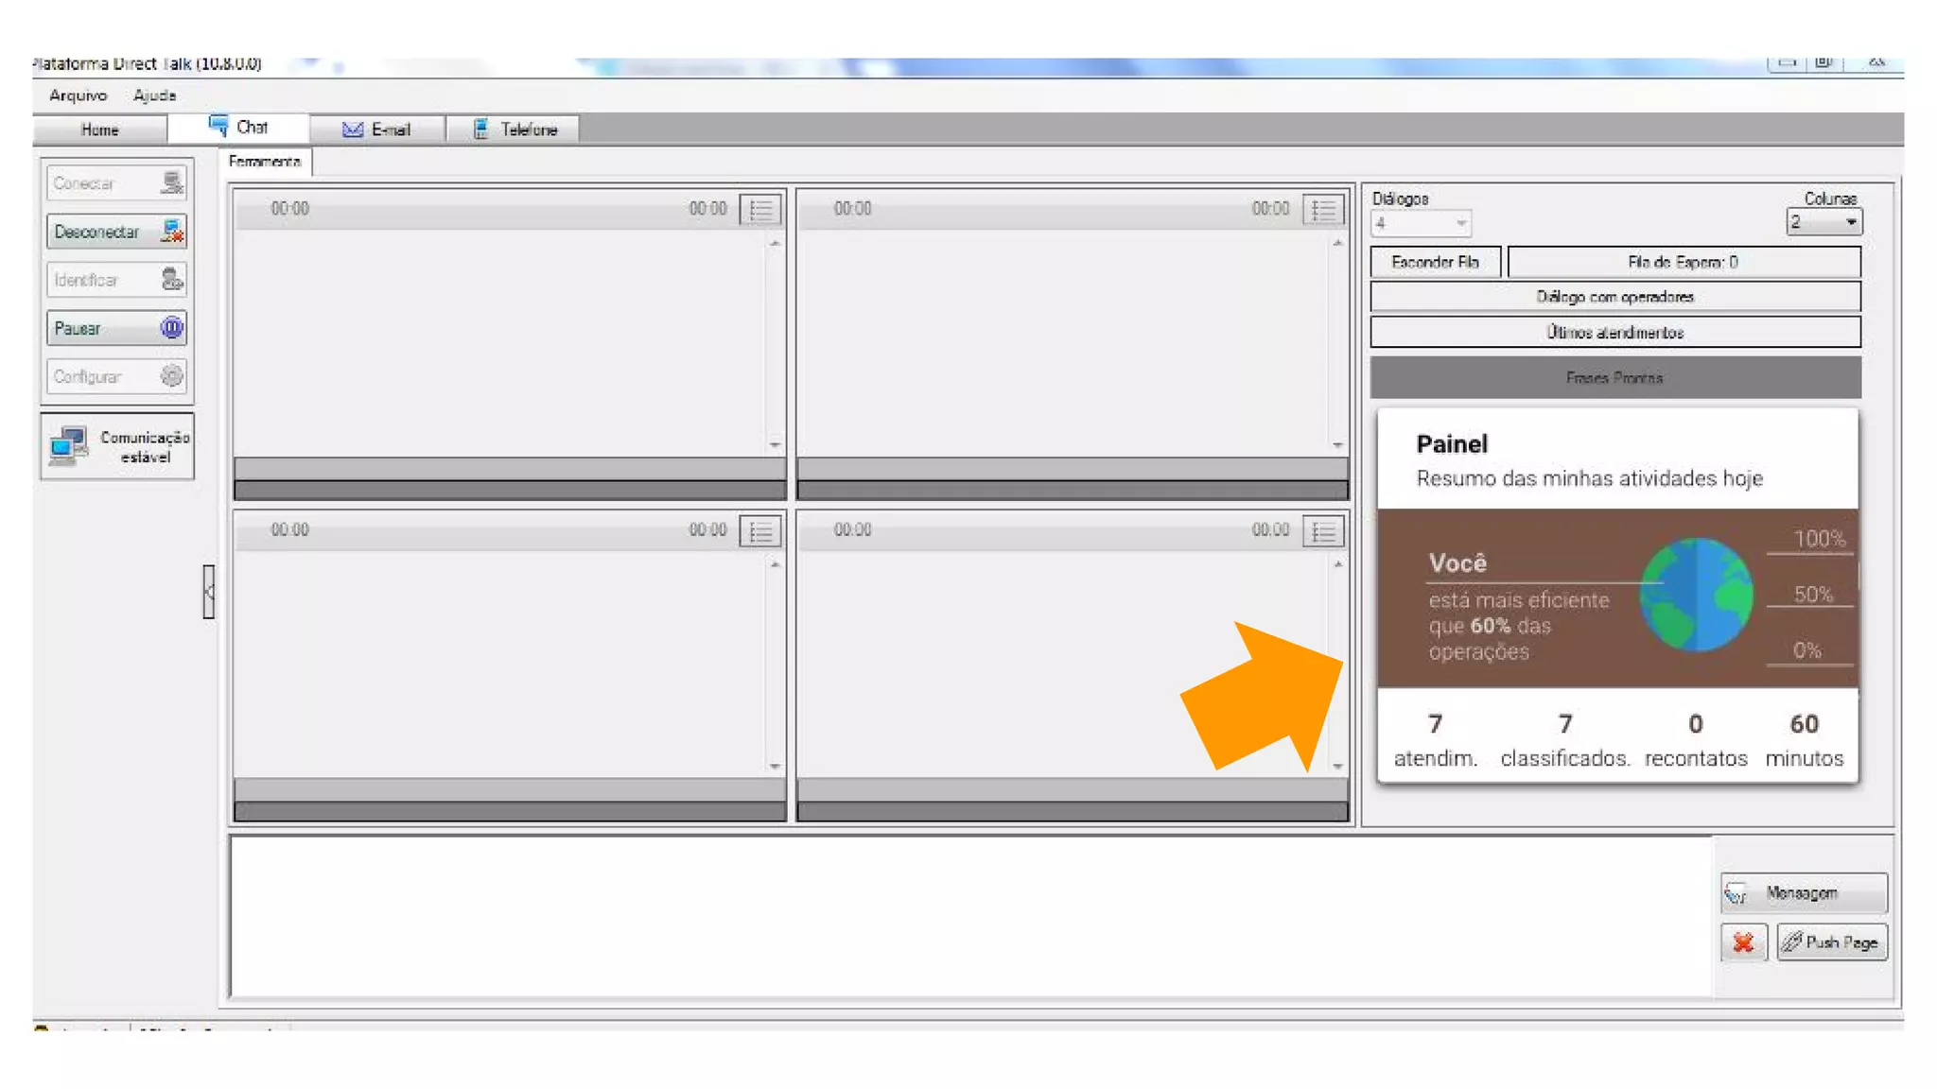
Task: Collapse the left sidebar with the handle
Action: click(x=209, y=592)
